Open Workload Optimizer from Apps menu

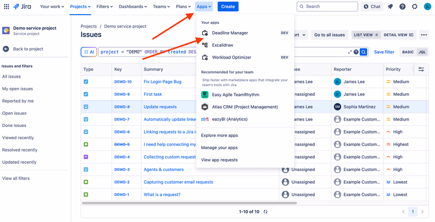(x=245, y=58)
